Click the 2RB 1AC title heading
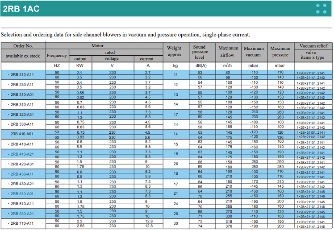 pos(21,9)
